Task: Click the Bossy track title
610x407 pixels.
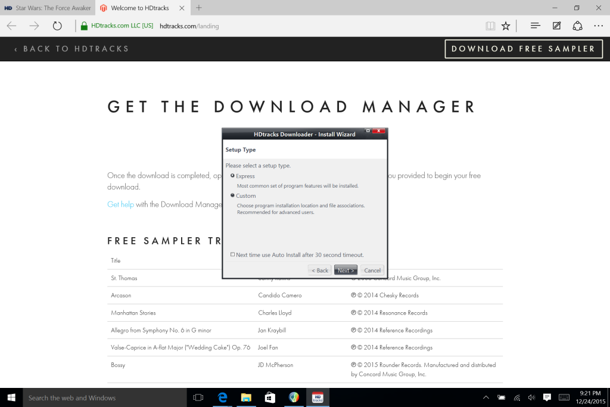Action: point(118,365)
